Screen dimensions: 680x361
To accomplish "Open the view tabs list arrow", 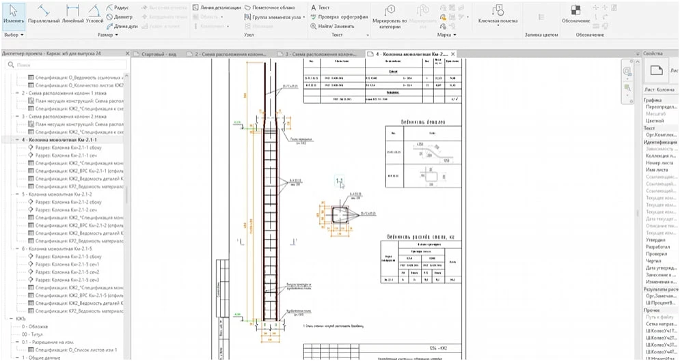I will pos(638,54).
